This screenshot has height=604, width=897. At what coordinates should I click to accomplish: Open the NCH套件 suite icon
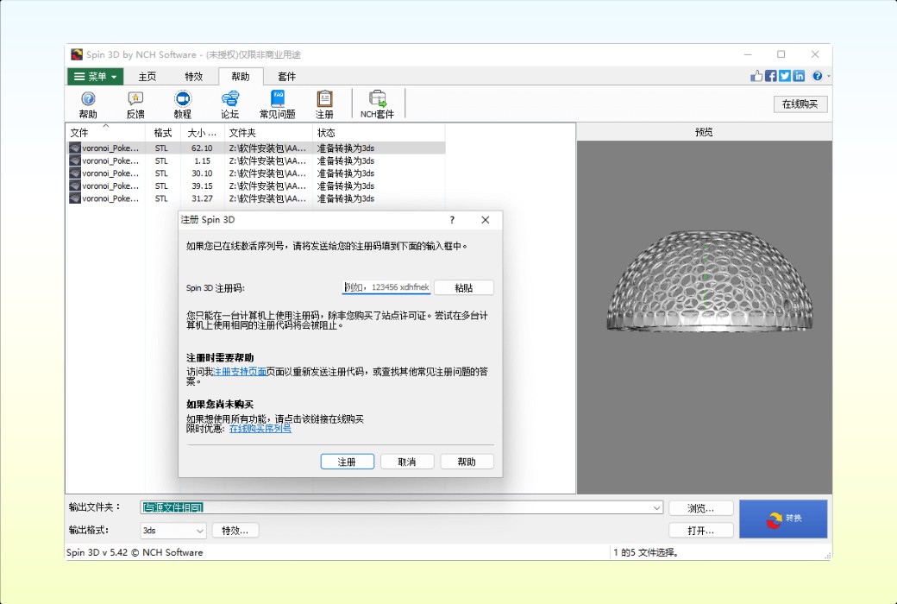pyautogui.click(x=377, y=104)
